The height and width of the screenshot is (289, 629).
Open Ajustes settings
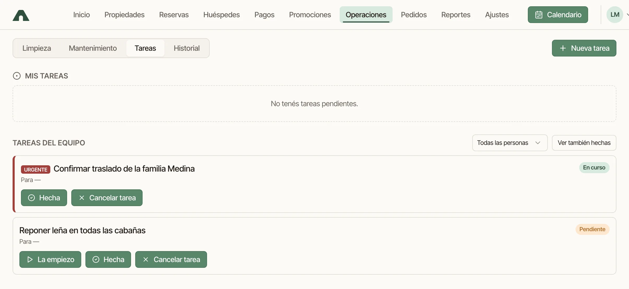(497, 15)
